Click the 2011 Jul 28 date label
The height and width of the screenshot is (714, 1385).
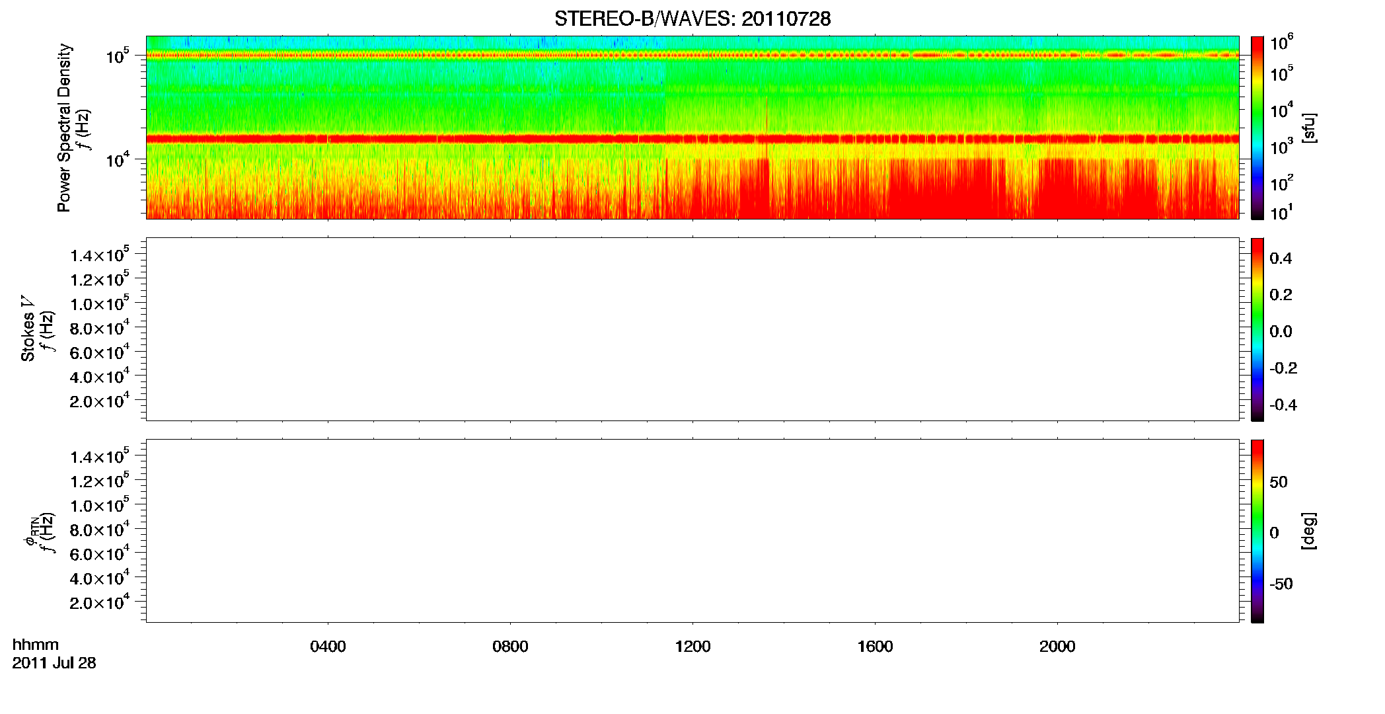pyautogui.click(x=54, y=663)
